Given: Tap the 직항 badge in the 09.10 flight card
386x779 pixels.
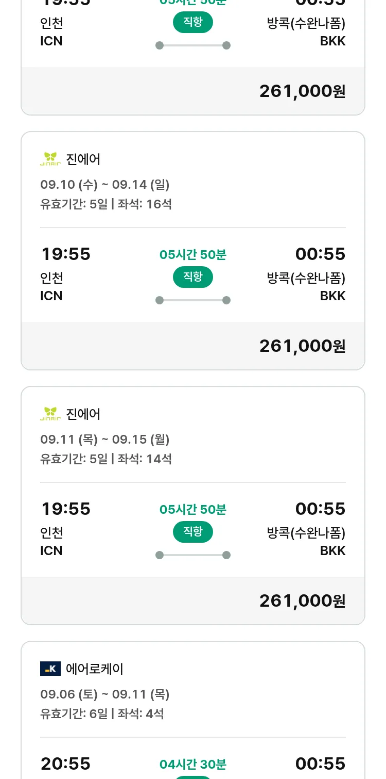Looking at the screenshot, I should pyautogui.click(x=193, y=277).
